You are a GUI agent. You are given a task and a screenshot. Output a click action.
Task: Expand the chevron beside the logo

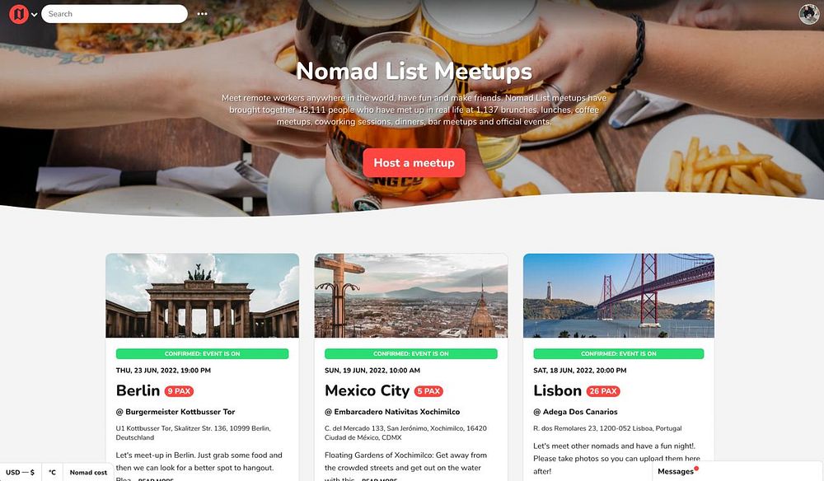click(34, 15)
